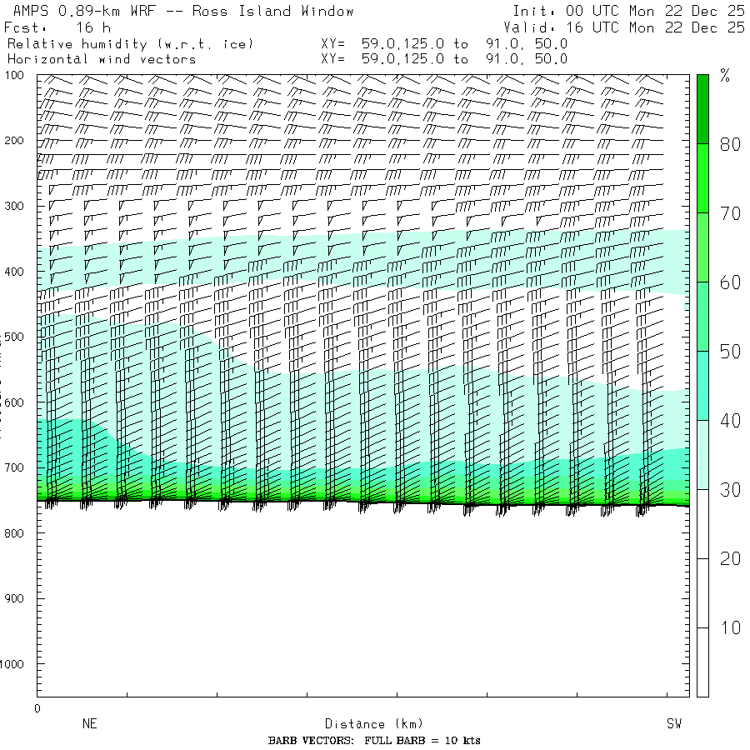The width and height of the screenshot is (750, 750).
Task: Click the 10 colorbar tick label
Action: point(730,627)
